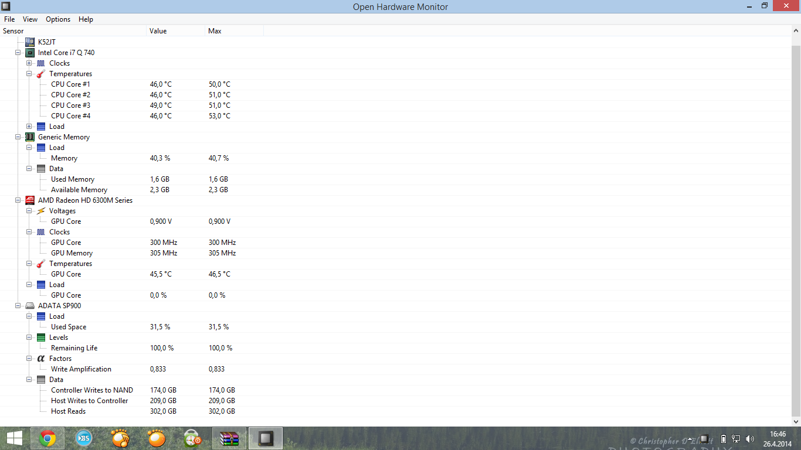
Task: Collapse the Intel Core i7 Q 740 node
Action: click(18, 53)
